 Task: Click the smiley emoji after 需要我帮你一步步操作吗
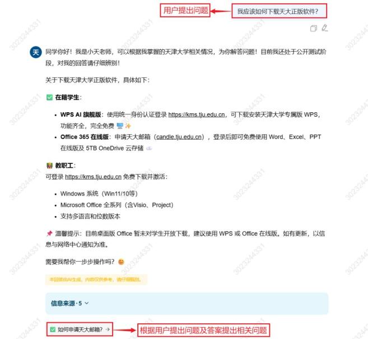coord(121,262)
